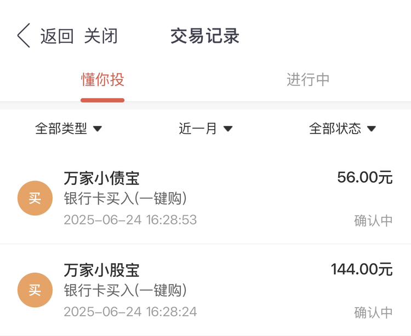
Task: Expand the 近一月 time range dropdown
Action: 206,129
